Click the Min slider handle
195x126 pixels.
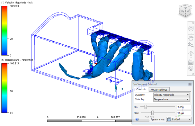coord(146,107)
